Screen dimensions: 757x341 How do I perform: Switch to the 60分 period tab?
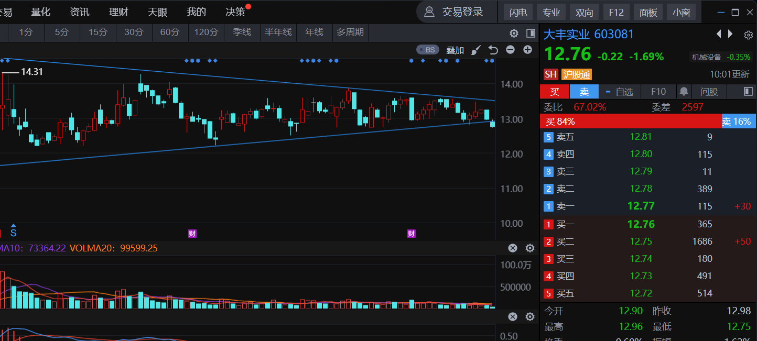point(169,32)
